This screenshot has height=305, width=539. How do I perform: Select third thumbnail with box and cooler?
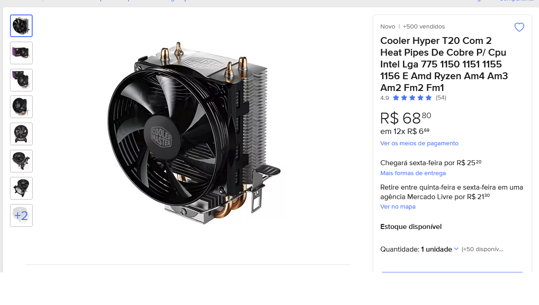pos(21,80)
